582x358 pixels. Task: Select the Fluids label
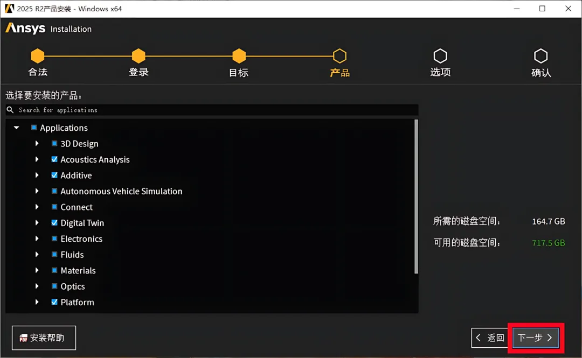[x=72, y=255]
